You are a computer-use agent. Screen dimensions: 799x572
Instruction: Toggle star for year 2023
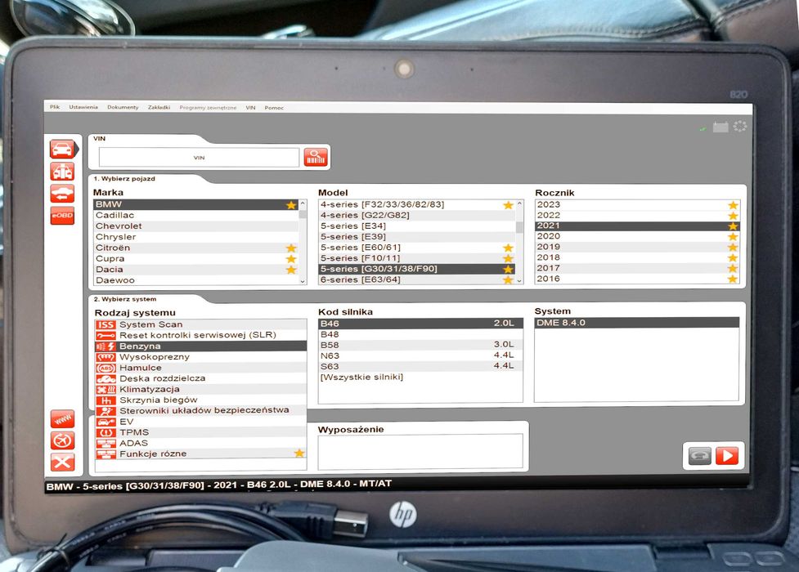tap(733, 205)
